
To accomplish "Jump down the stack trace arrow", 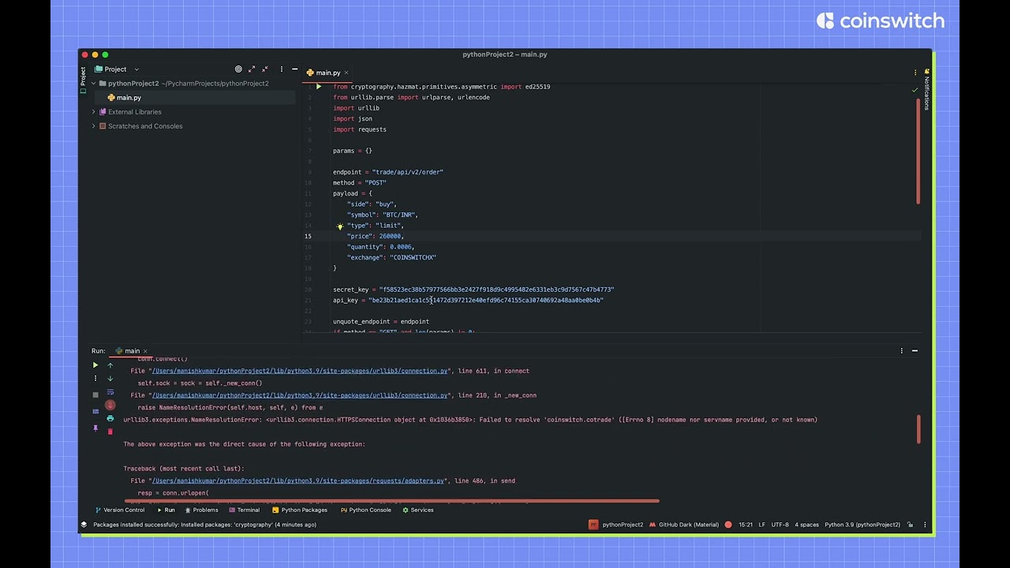I will [110, 378].
